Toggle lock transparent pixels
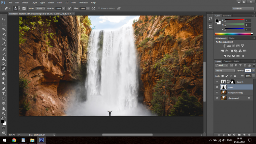Image resolution: width=256 pixels, height=144 pixels. click(x=222, y=76)
